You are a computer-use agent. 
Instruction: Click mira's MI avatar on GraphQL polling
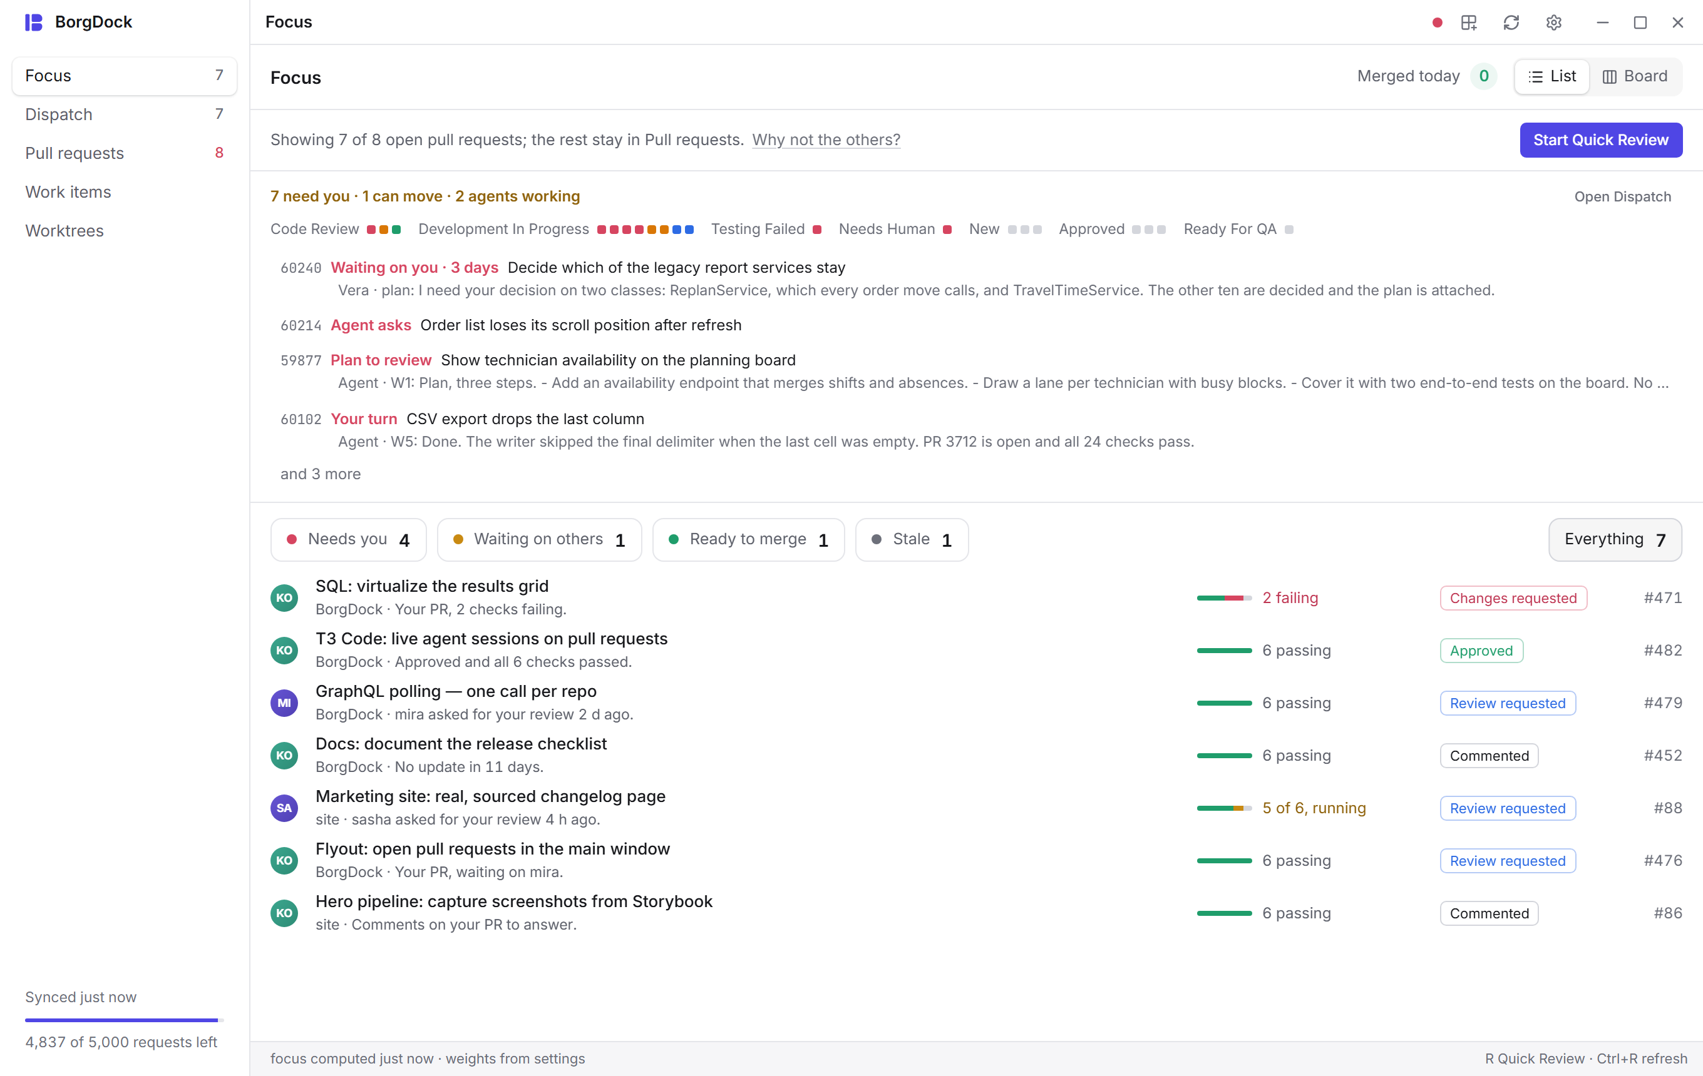pos(284,703)
